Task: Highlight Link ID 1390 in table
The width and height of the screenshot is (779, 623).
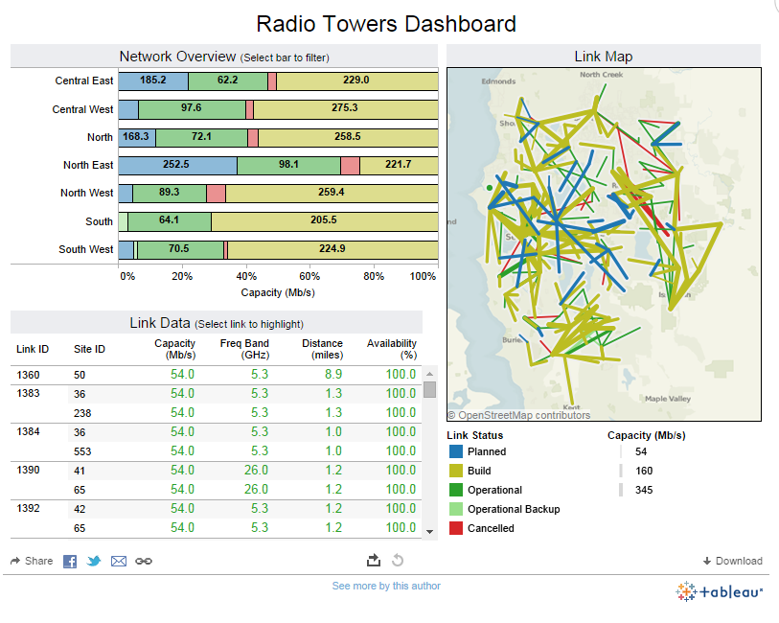Action: coord(28,470)
